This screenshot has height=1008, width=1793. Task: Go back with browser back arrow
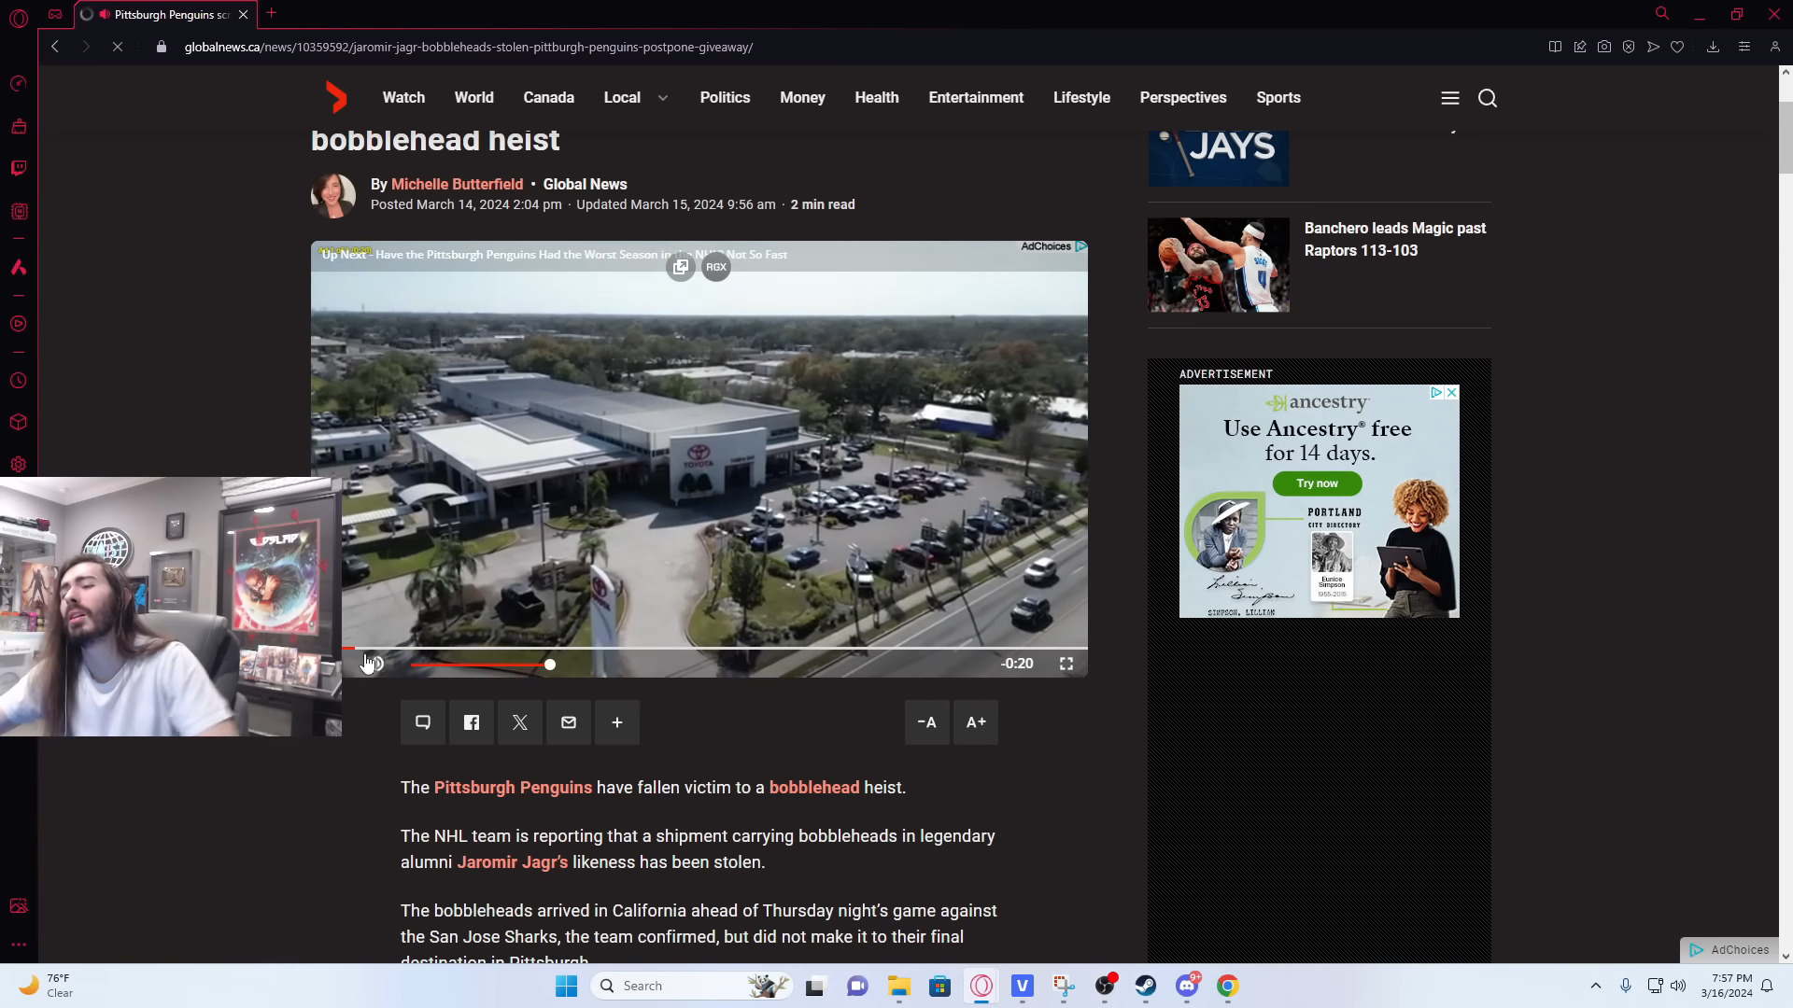click(x=55, y=47)
